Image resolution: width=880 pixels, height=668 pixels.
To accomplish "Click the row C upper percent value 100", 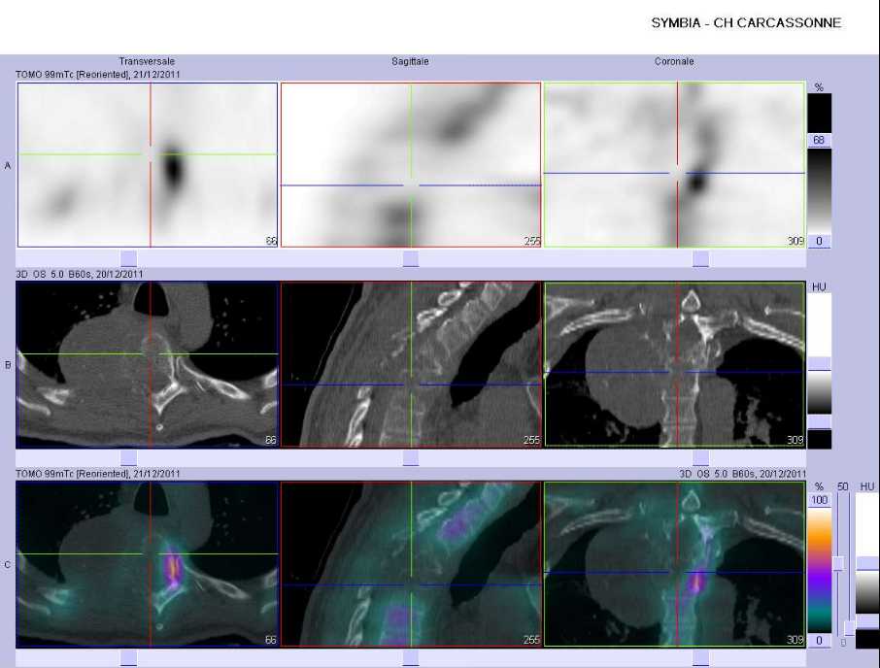I will 819,500.
